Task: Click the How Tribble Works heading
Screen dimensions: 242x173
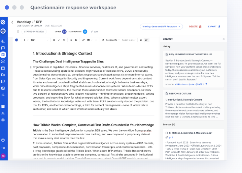Action: click(93, 125)
